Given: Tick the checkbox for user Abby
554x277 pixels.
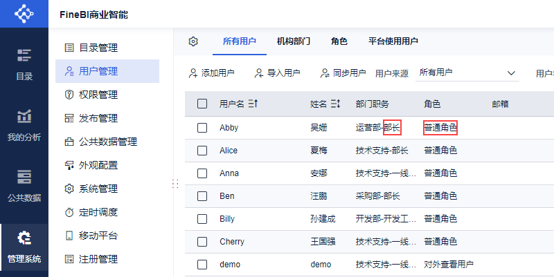Looking at the screenshot, I should click(202, 128).
